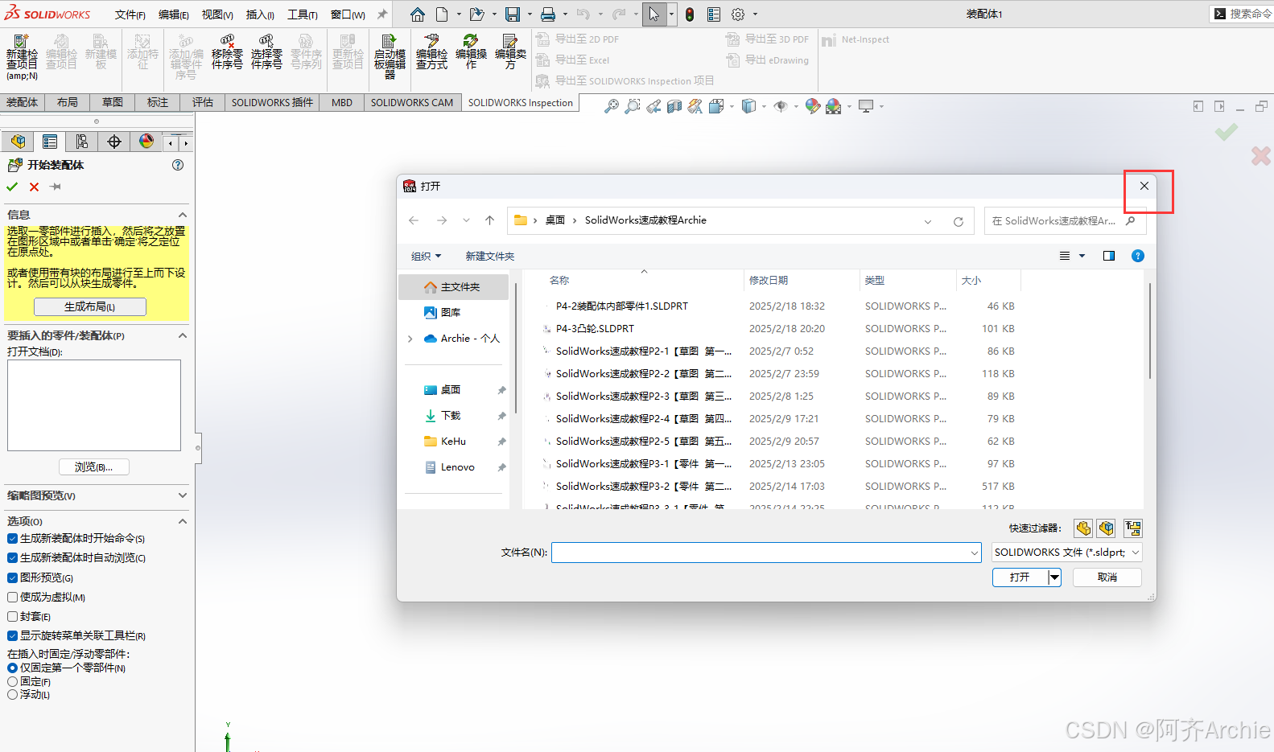Click the 浏览 button
Screen dimensions: 1274x752
point(94,467)
